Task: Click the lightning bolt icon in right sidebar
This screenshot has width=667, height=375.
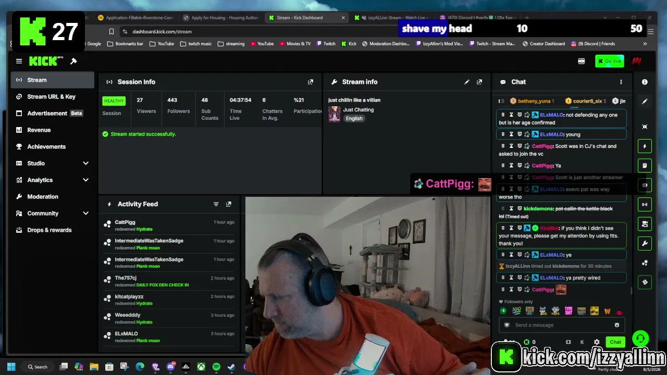Action: (x=645, y=146)
